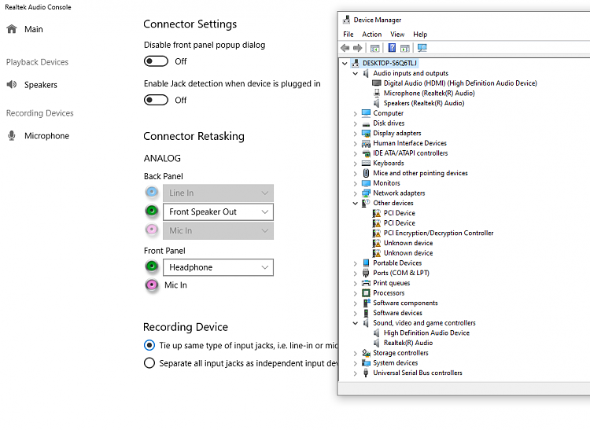Expand Human Interface Devices
This screenshot has width=590, height=430.
click(356, 143)
